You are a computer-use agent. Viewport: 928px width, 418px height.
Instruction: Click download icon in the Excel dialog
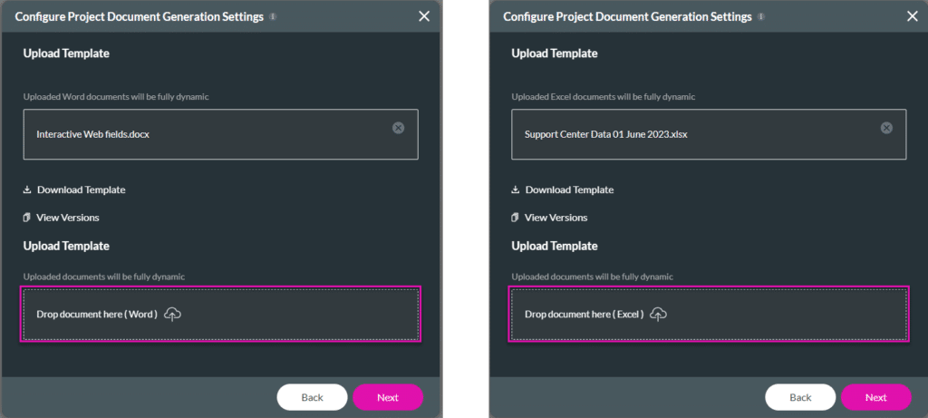point(515,190)
